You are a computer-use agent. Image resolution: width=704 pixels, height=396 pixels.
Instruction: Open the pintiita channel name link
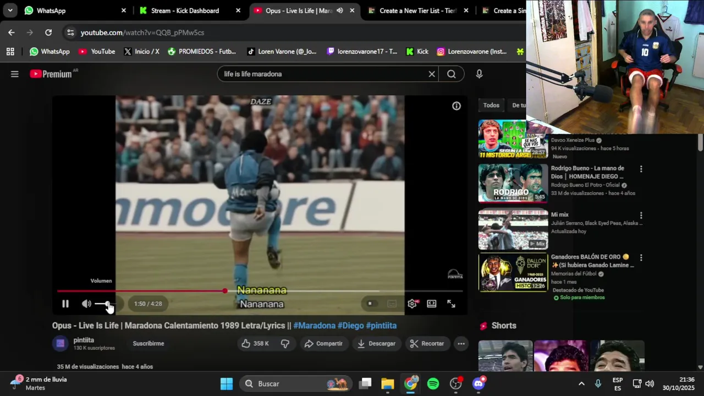(84, 340)
